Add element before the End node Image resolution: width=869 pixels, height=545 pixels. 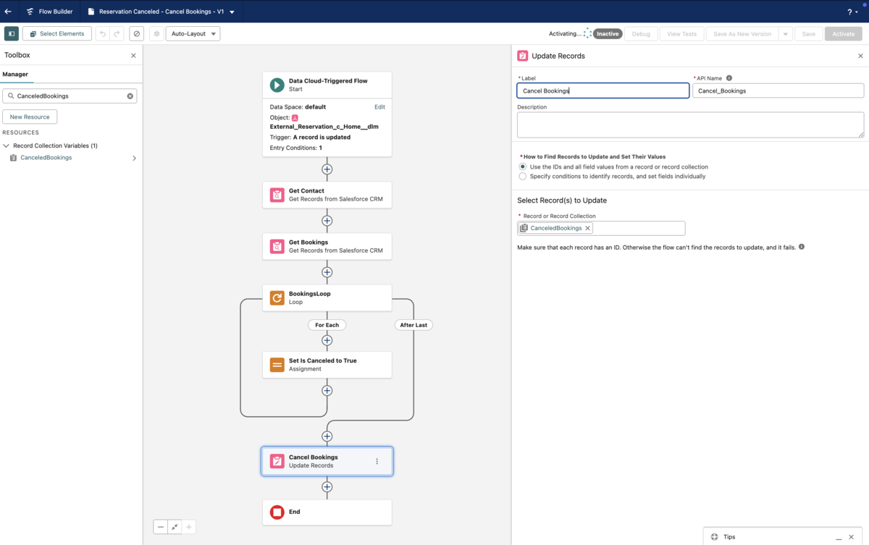tap(327, 487)
